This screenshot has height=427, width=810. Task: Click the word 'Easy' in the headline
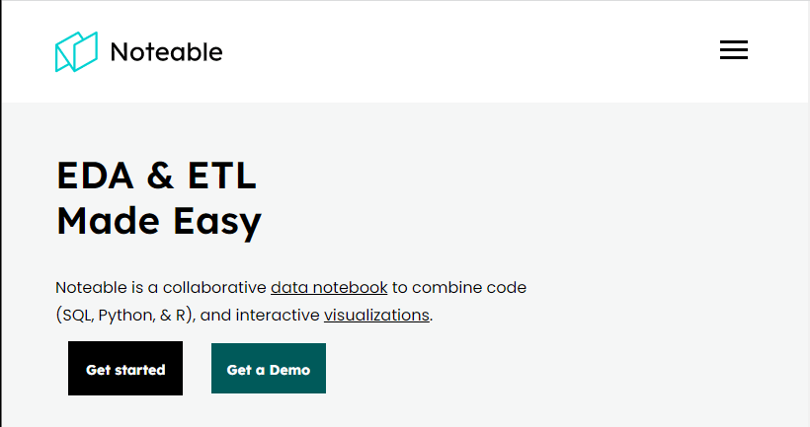pos(217,222)
